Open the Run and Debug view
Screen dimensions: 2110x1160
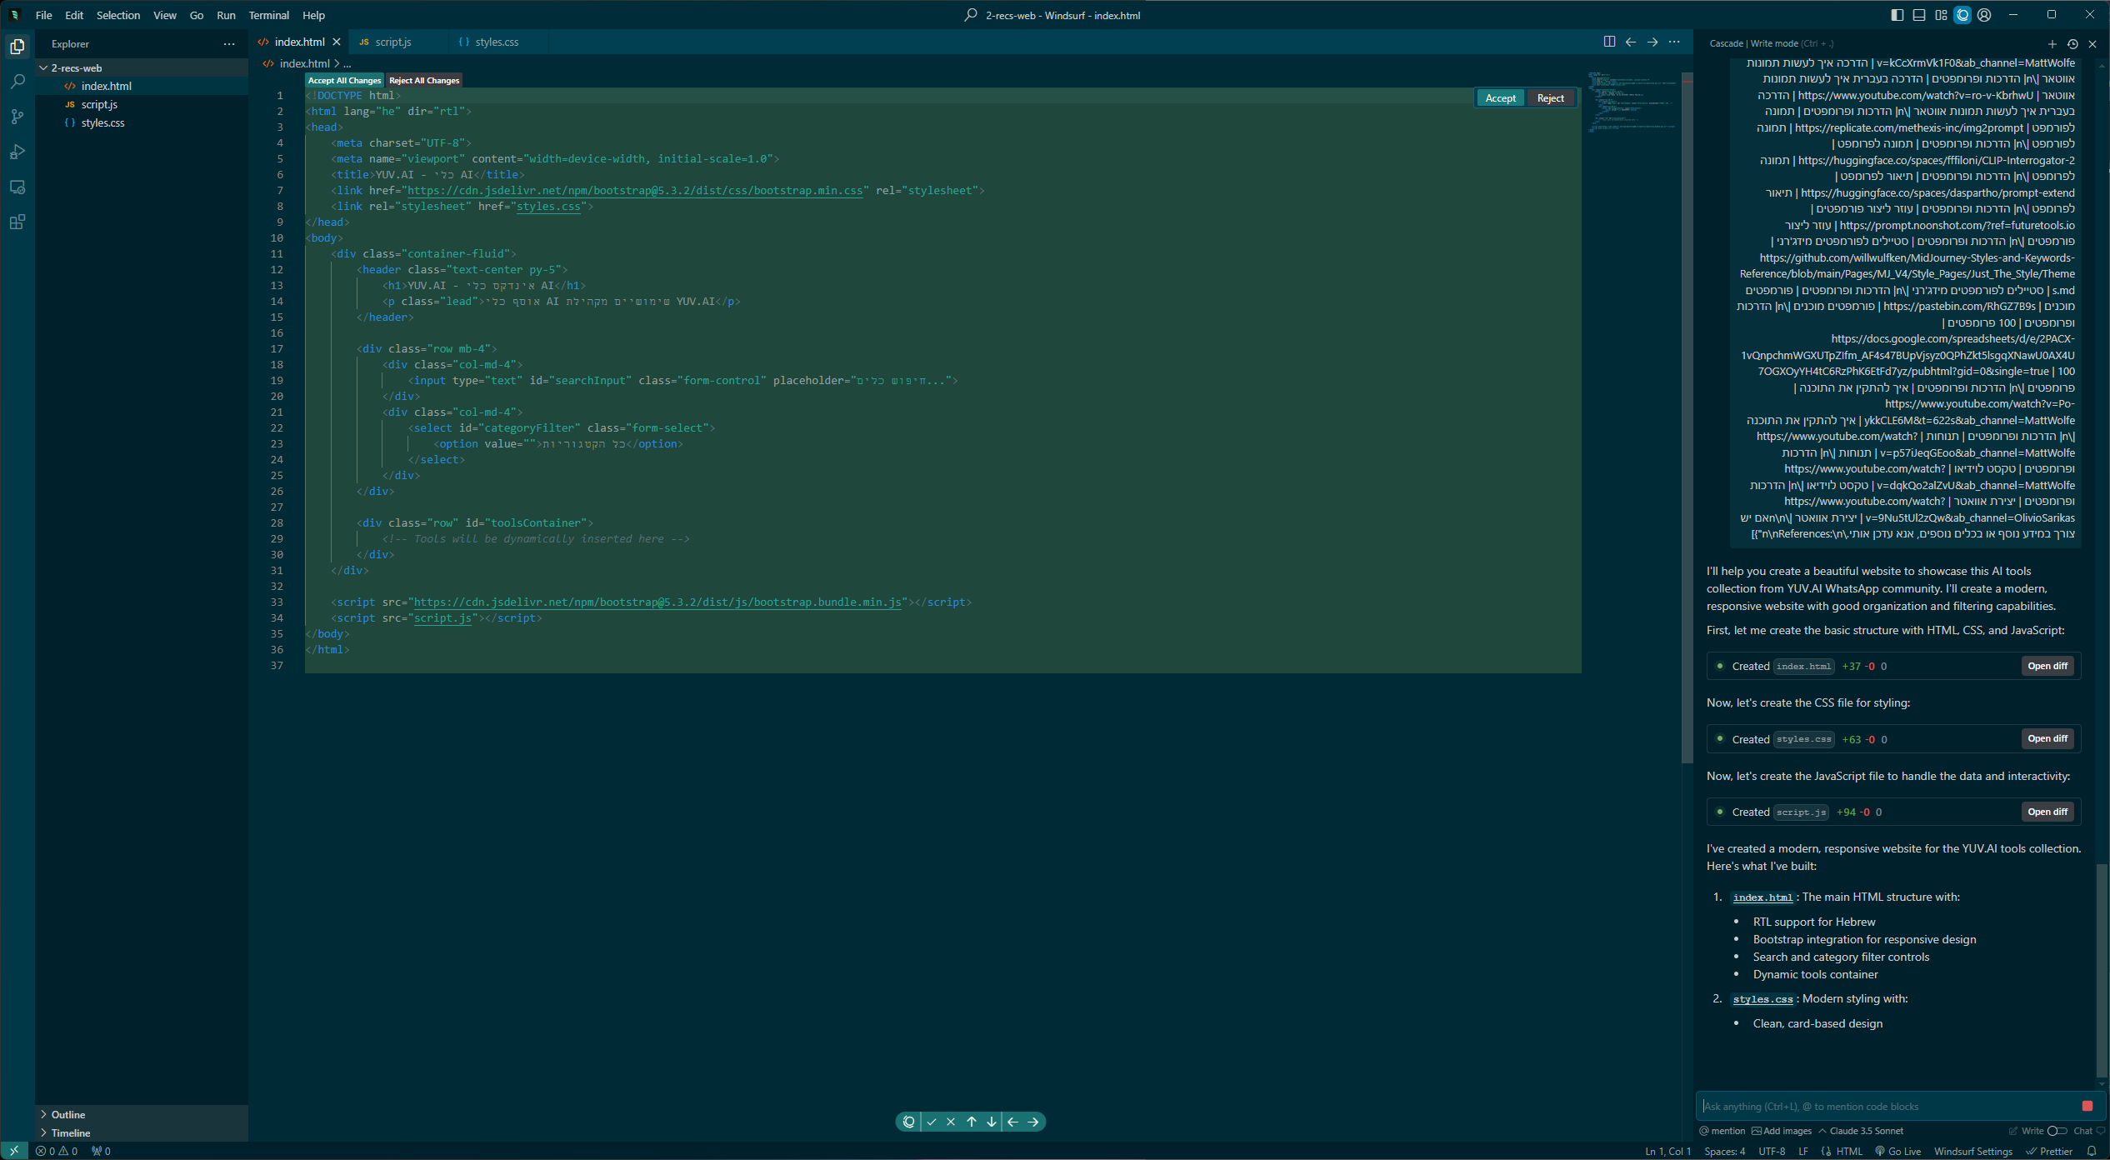click(17, 152)
